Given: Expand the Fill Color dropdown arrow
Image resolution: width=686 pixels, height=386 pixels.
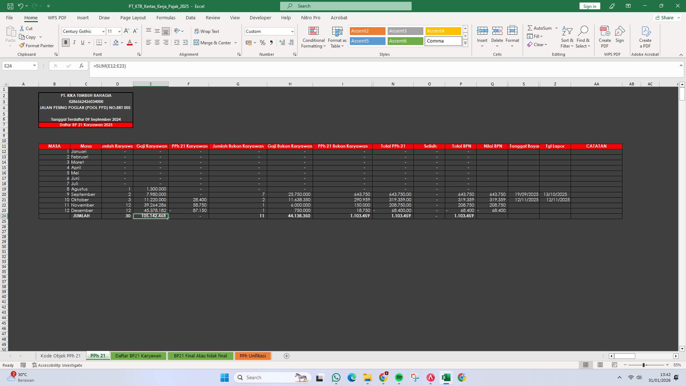Looking at the screenshot, I should click(x=121, y=43).
